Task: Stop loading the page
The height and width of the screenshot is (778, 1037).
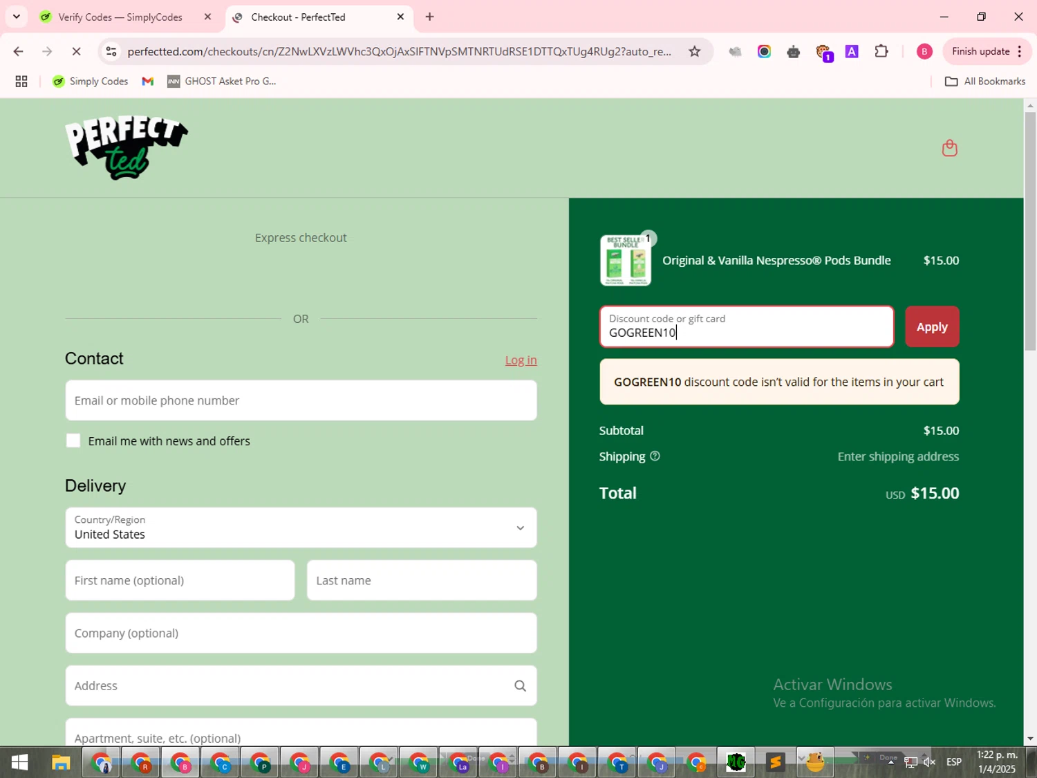Action: (76, 51)
